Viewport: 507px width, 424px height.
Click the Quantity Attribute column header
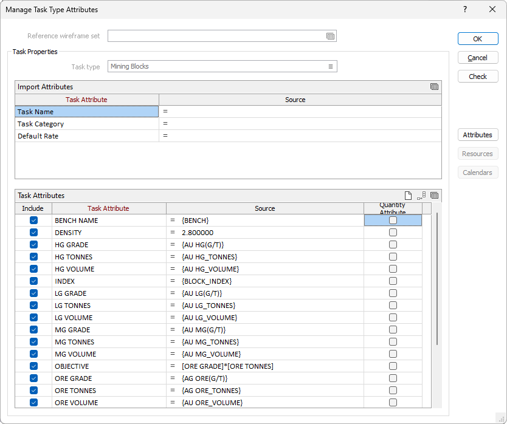tap(393, 208)
